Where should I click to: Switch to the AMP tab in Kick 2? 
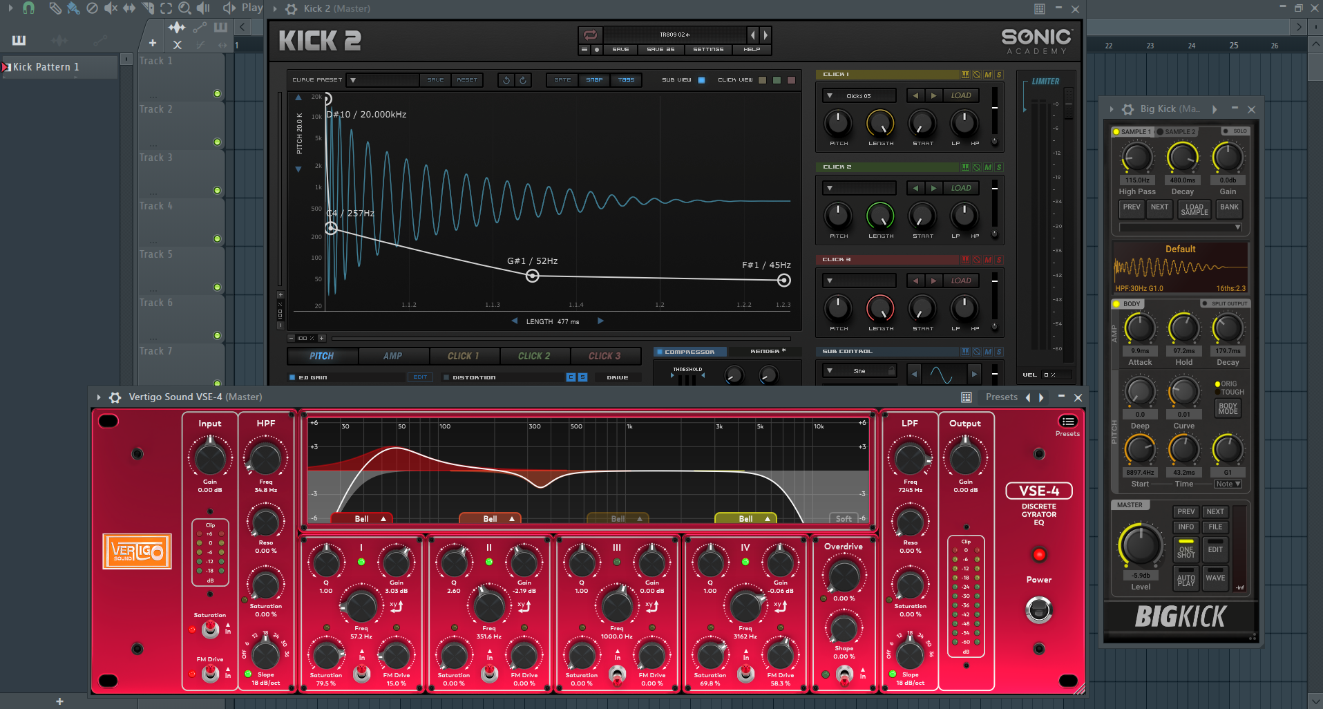pos(393,356)
